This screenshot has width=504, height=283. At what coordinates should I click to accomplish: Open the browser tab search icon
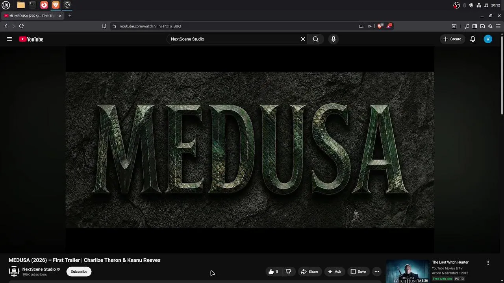click(x=454, y=26)
